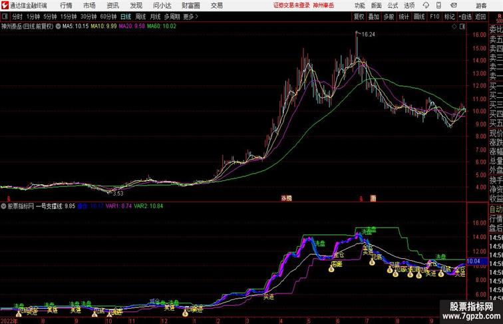Open the F10 company info button
This screenshot has height=324, width=503.
point(434,17)
